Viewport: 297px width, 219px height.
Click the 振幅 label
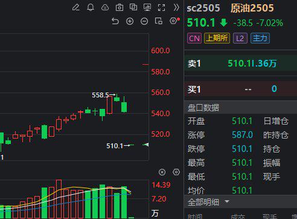click(272, 163)
